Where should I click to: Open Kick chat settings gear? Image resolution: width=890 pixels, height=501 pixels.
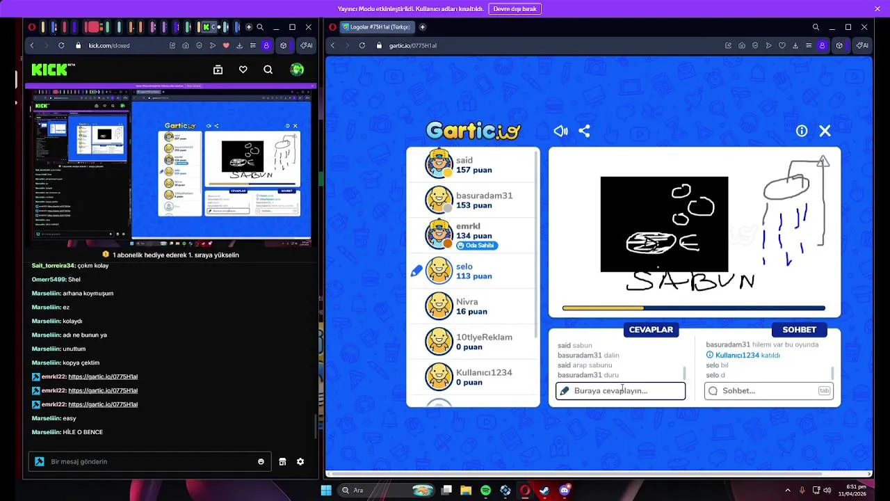point(300,461)
